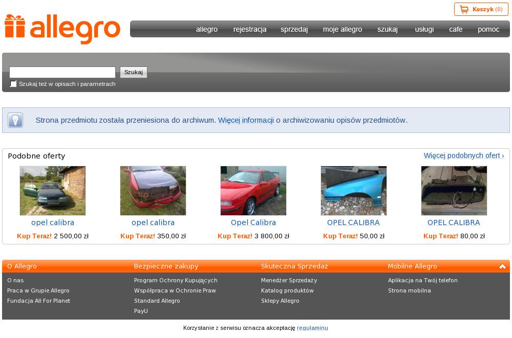Screen dimensions: 512x338
Task: Click the lightbulb info icon
Action: point(15,120)
